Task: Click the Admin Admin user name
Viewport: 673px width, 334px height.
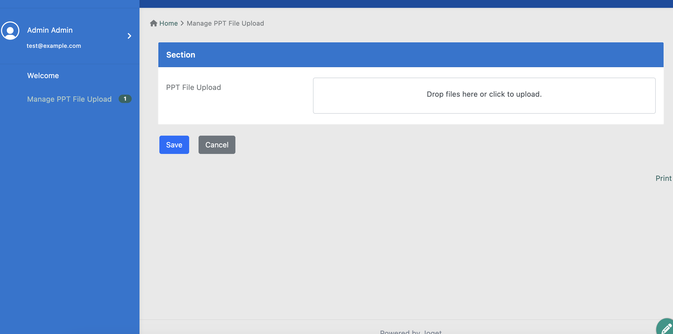Action: pyautogui.click(x=50, y=30)
